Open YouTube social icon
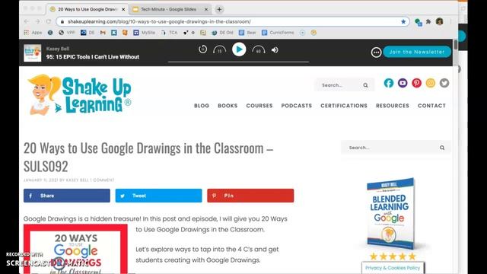The height and width of the screenshot is (274, 487). click(403, 83)
